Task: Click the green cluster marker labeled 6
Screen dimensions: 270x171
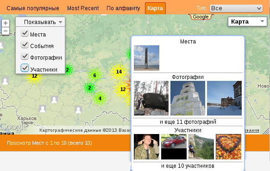Action: [94, 75]
